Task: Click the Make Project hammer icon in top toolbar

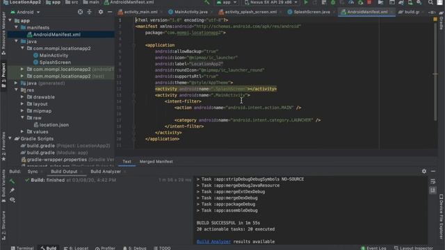Action: click(x=207, y=3)
